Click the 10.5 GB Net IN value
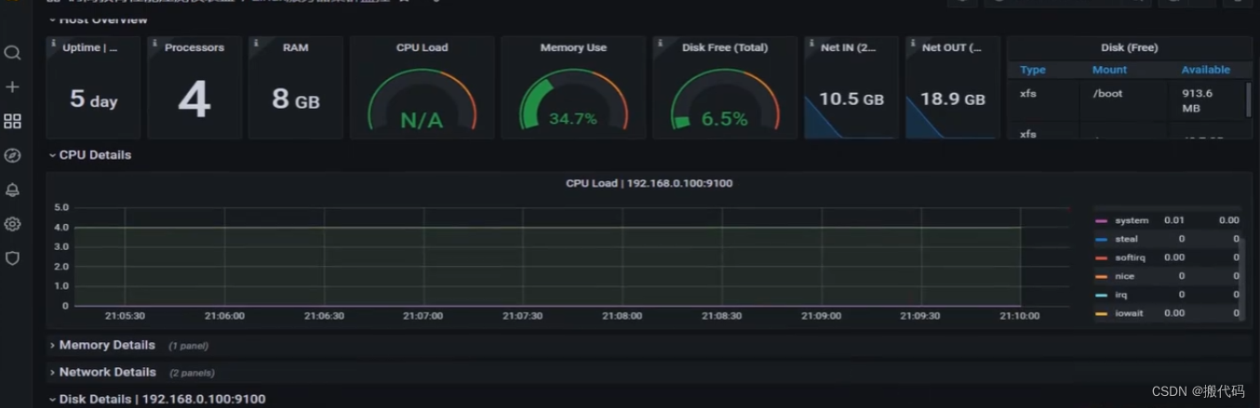 coord(851,99)
